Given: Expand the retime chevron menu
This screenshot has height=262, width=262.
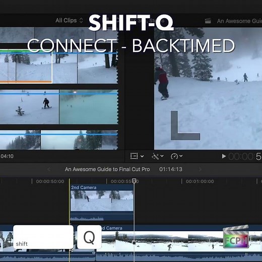Looking at the screenshot, I should coord(181,156).
